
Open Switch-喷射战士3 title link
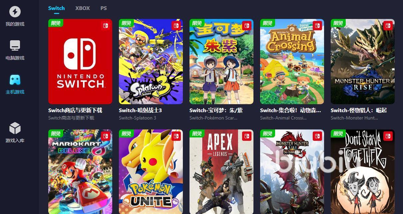point(140,110)
